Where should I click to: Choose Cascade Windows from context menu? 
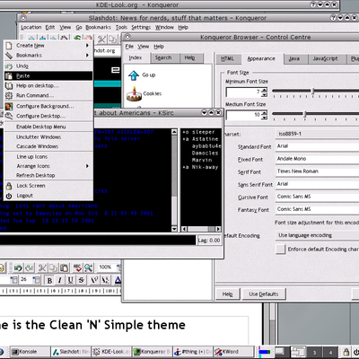pyautogui.click(x=48, y=146)
